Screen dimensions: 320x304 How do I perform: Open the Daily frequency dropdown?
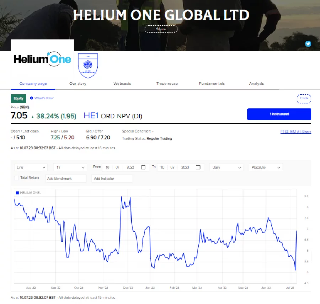pos(226,167)
